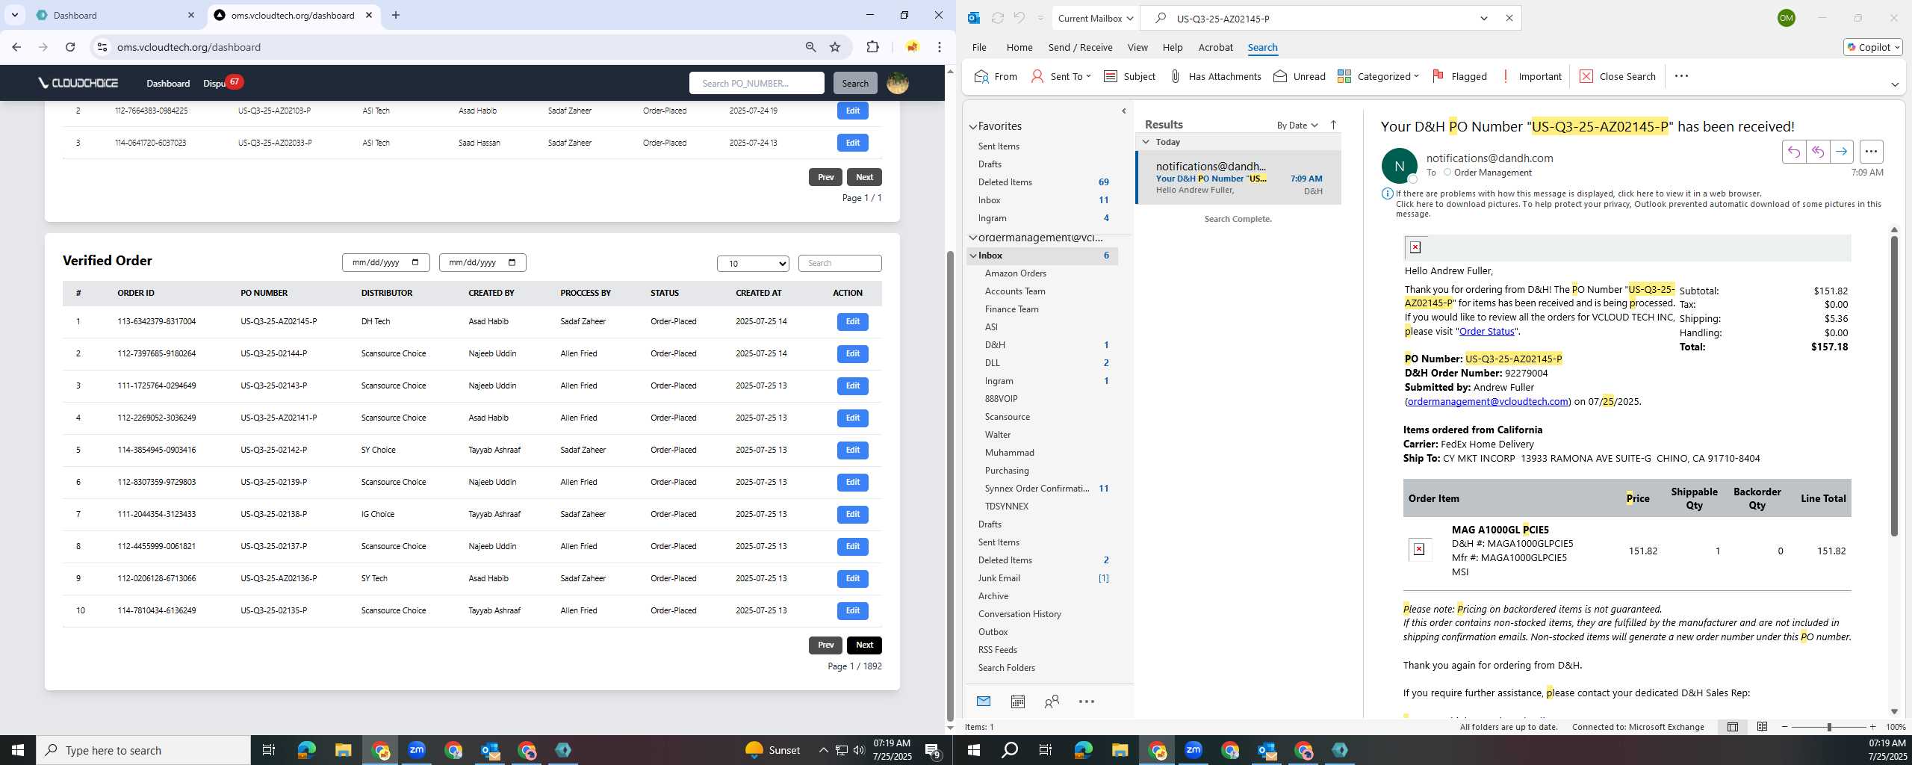This screenshot has height=765, width=1912.
Task: Reload the Chrome dashboard page
Action: 70,47
